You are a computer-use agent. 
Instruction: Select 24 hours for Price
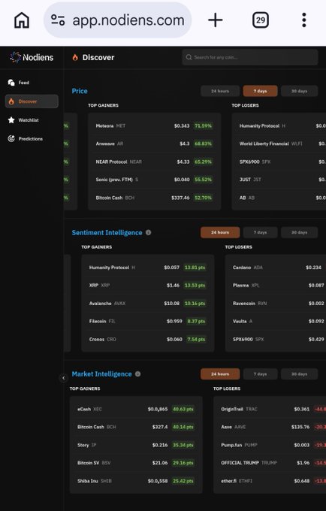220,91
